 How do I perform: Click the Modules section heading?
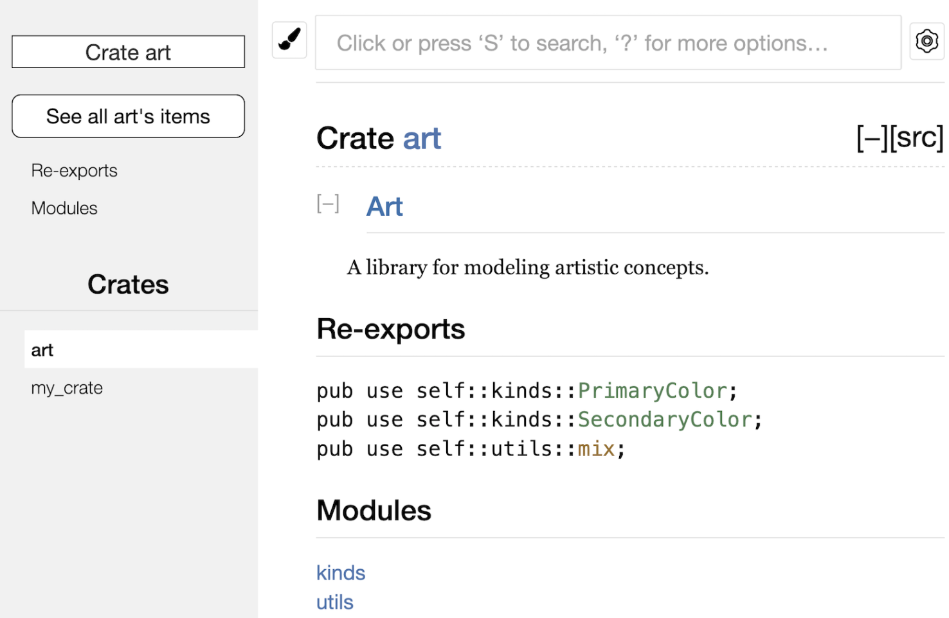[x=374, y=511]
